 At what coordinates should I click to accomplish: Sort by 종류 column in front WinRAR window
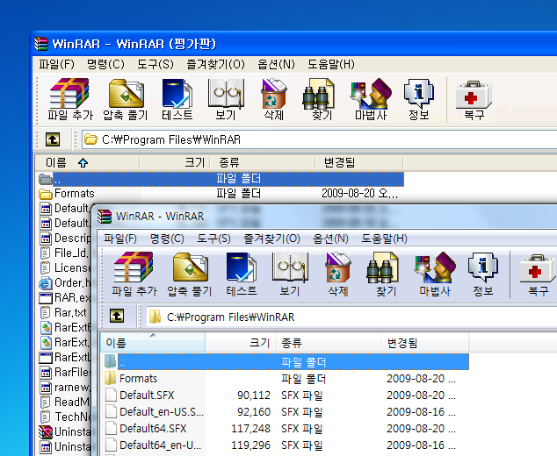tap(329, 343)
